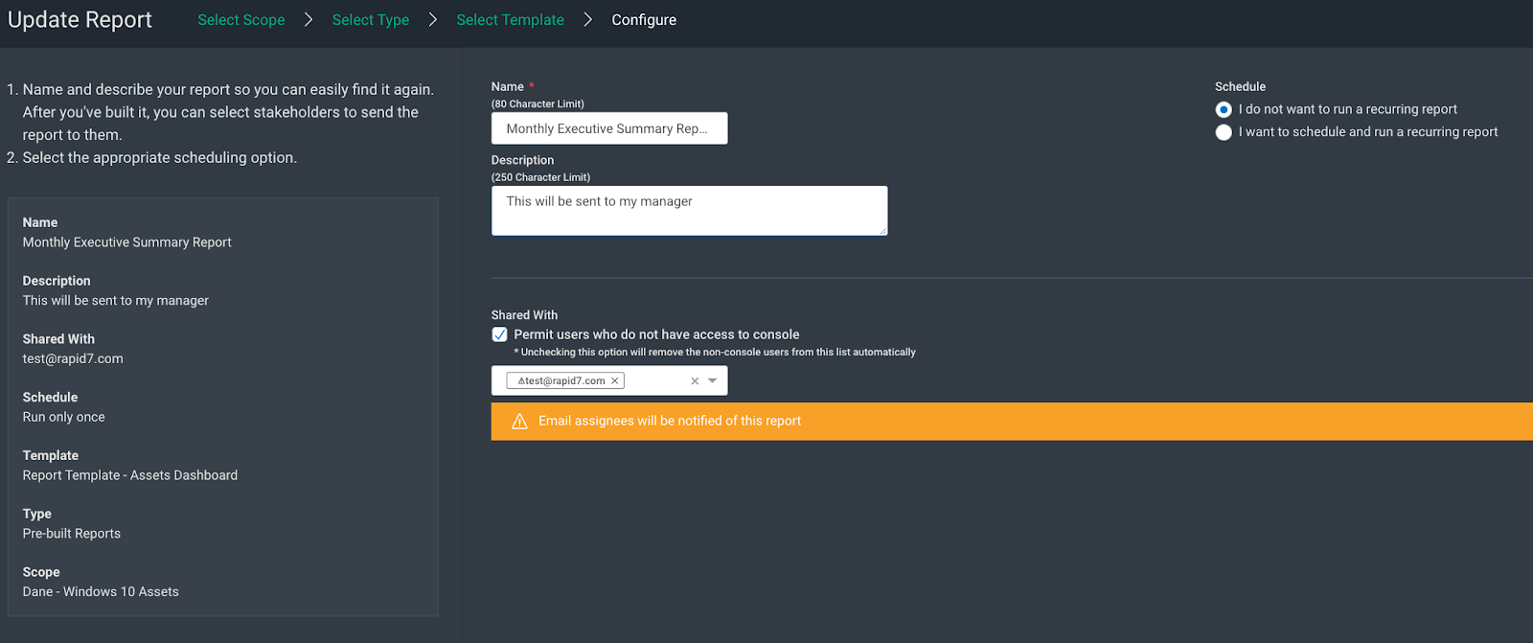
Task: Open the Shared With recipients combo box
Action: point(654,381)
